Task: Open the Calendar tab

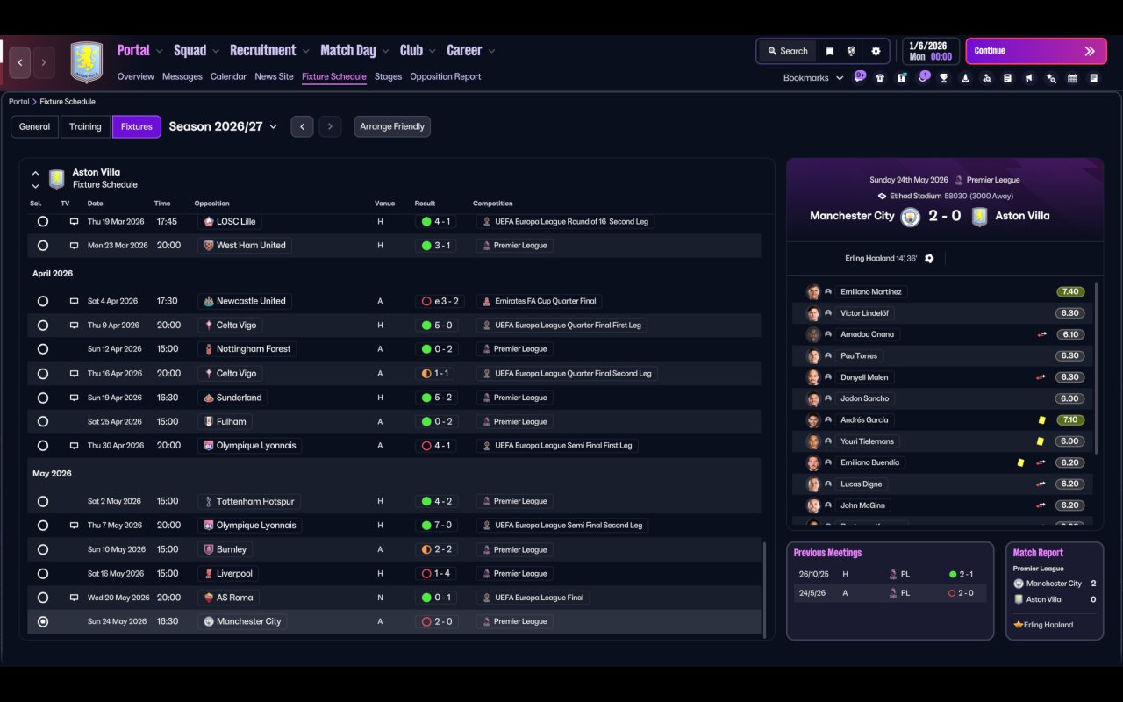Action: coord(228,76)
